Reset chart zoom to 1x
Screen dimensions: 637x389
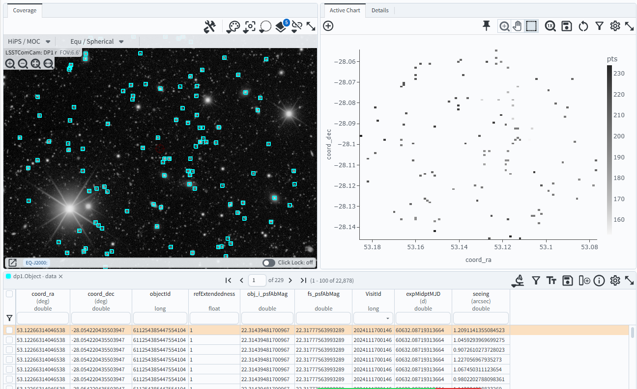pyautogui.click(x=550, y=26)
